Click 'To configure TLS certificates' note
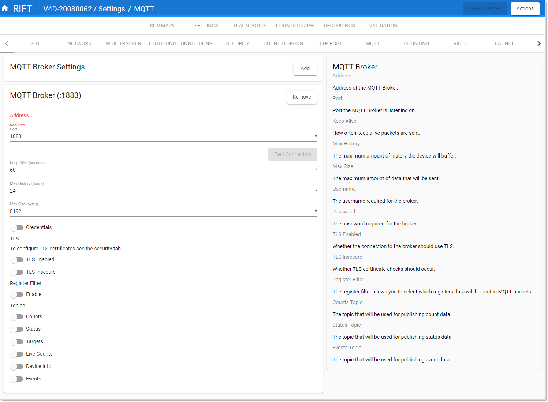 point(65,249)
